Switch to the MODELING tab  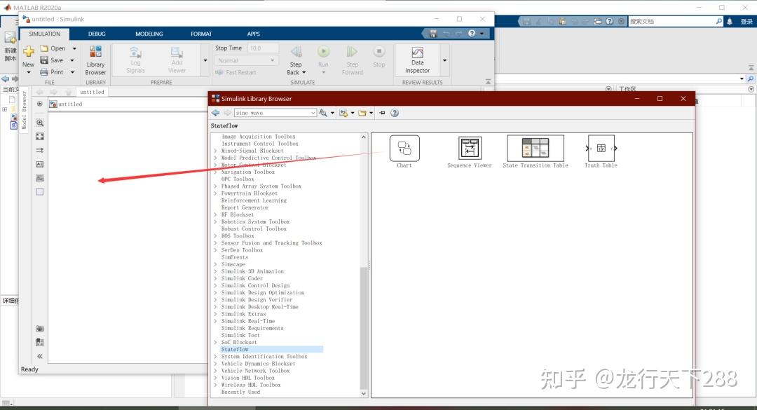click(x=149, y=33)
